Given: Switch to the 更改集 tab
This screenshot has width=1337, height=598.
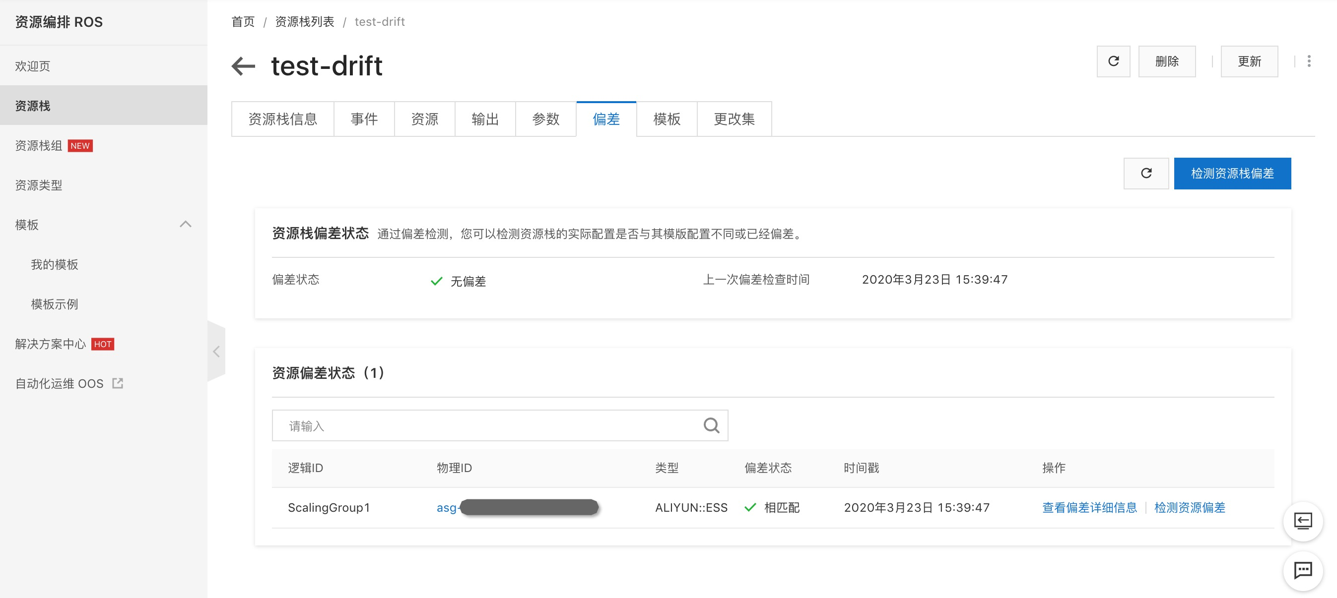Looking at the screenshot, I should tap(735, 120).
